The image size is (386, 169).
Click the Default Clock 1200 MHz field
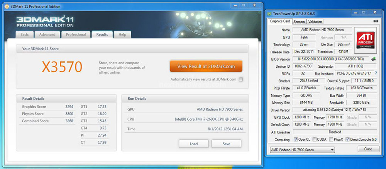(301, 125)
